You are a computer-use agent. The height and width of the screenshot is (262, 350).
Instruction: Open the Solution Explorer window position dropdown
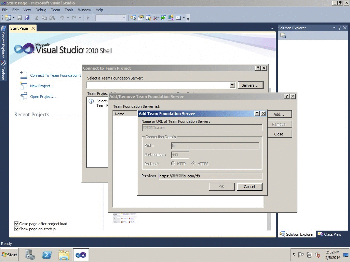[x=334, y=28]
